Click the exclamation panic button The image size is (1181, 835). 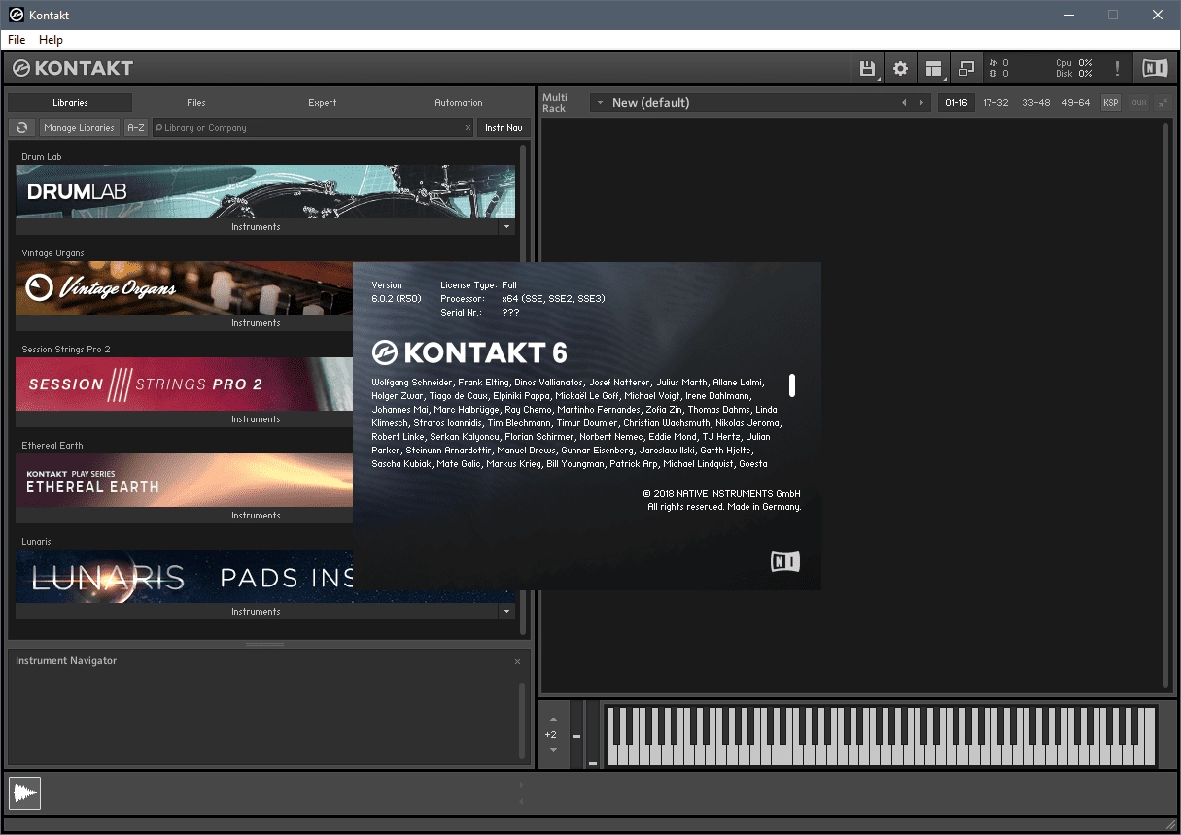pyautogui.click(x=1117, y=68)
